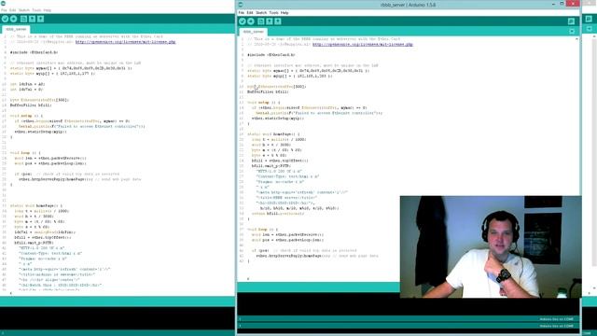Open tab dropdown arrow in right Arduino window

[572, 31]
